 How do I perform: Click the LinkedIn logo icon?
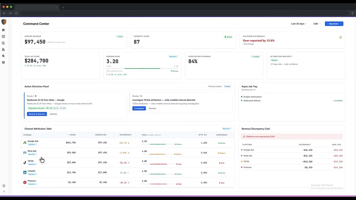coord(25,172)
